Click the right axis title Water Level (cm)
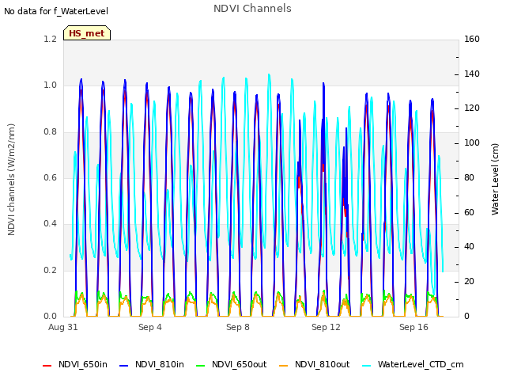This screenshot has height=380, width=506. [495, 180]
